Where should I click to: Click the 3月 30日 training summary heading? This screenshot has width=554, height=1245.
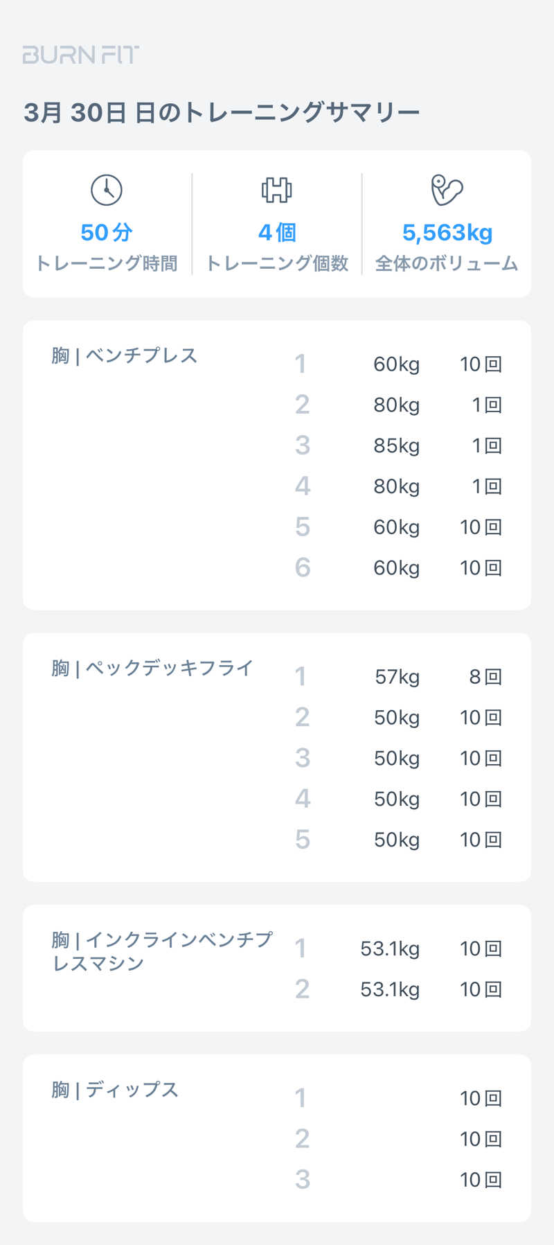click(x=222, y=112)
